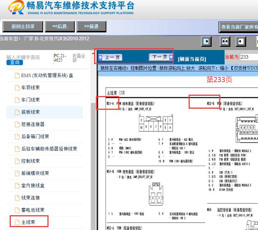
Task: Click the [刷新当前页] refresh link
Action: coord(192,59)
